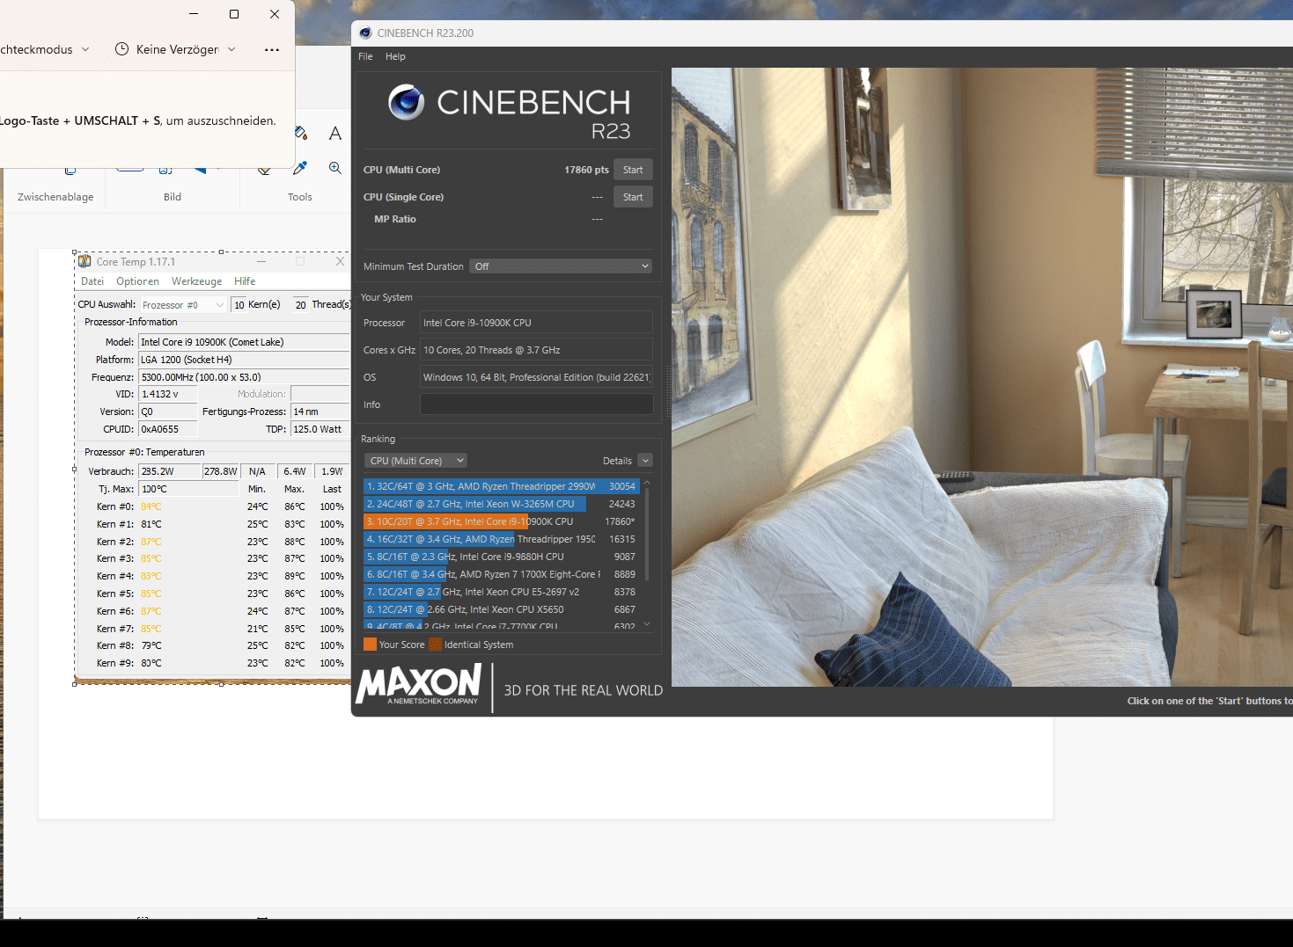
Task: Click the Kern #4 temperature reading
Action: 151,576
